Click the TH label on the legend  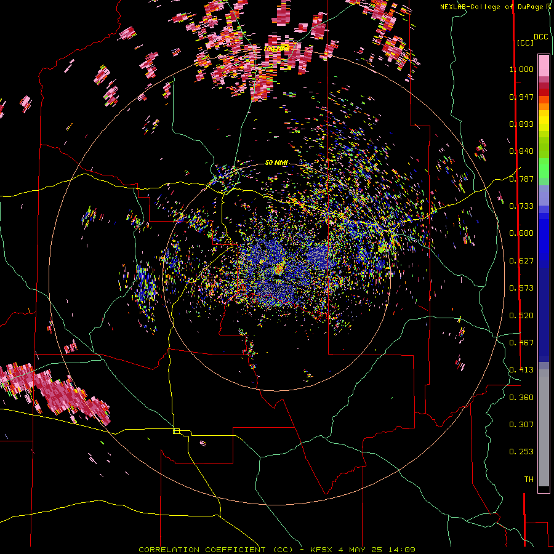tap(529, 480)
